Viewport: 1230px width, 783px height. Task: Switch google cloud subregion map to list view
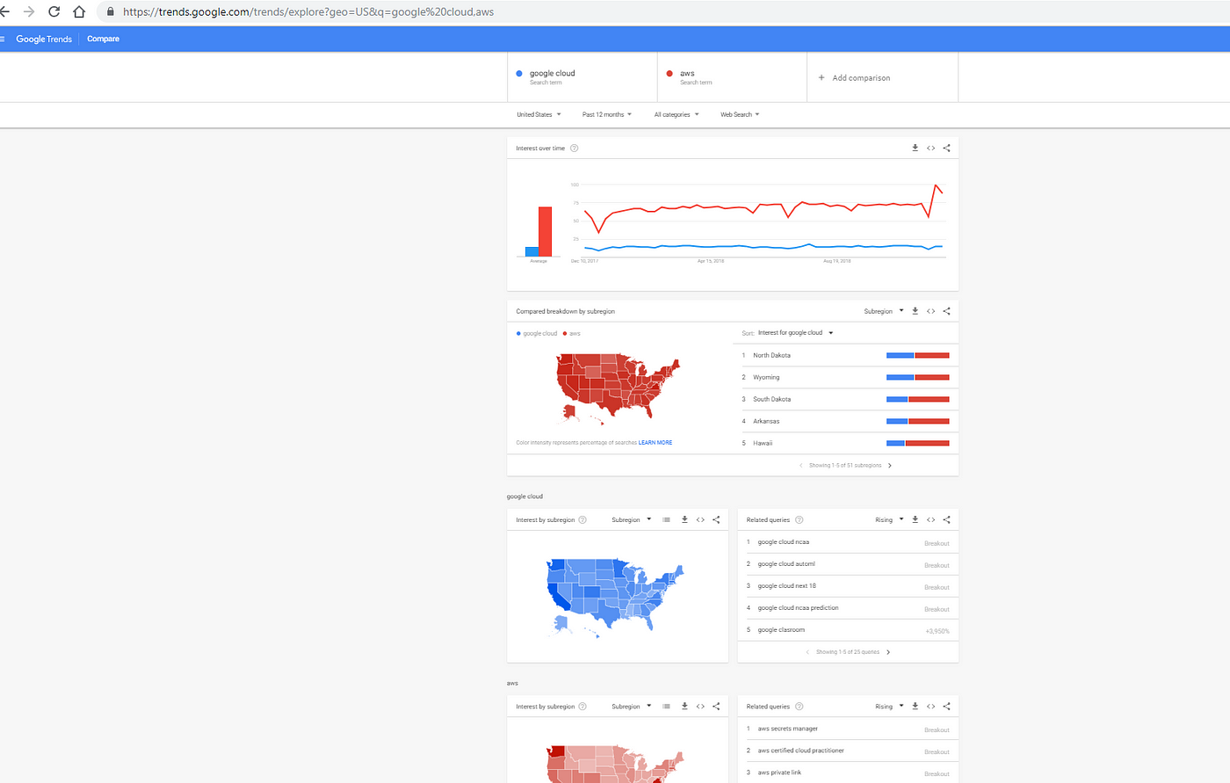point(667,519)
